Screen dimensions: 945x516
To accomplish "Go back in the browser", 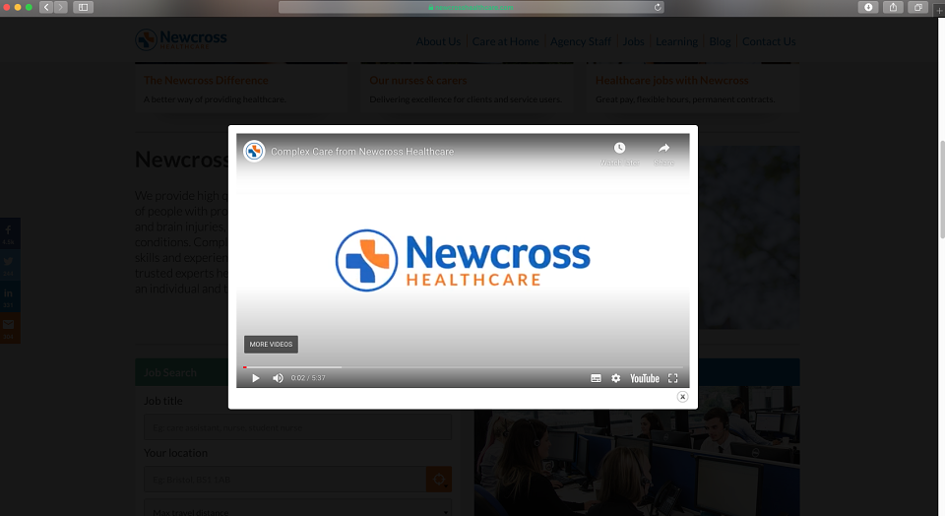I will tap(46, 7).
